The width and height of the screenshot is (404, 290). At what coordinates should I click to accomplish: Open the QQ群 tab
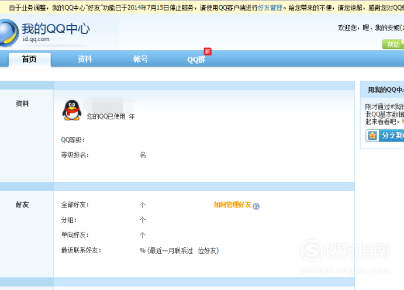(x=196, y=60)
